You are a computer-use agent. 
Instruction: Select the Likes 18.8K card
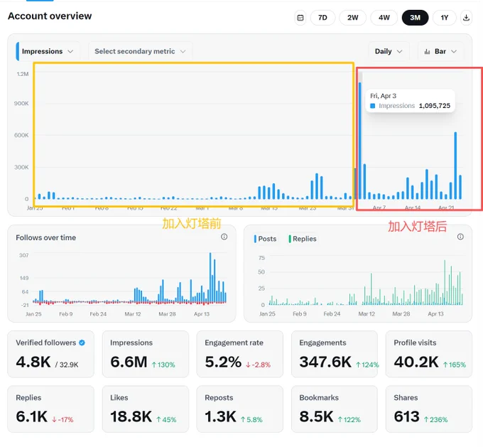pyautogui.click(x=146, y=409)
